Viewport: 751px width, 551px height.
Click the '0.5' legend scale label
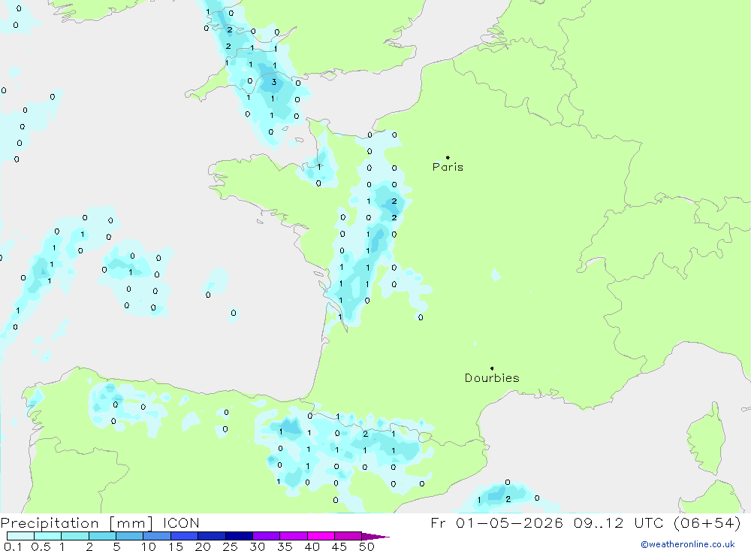click(41, 546)
